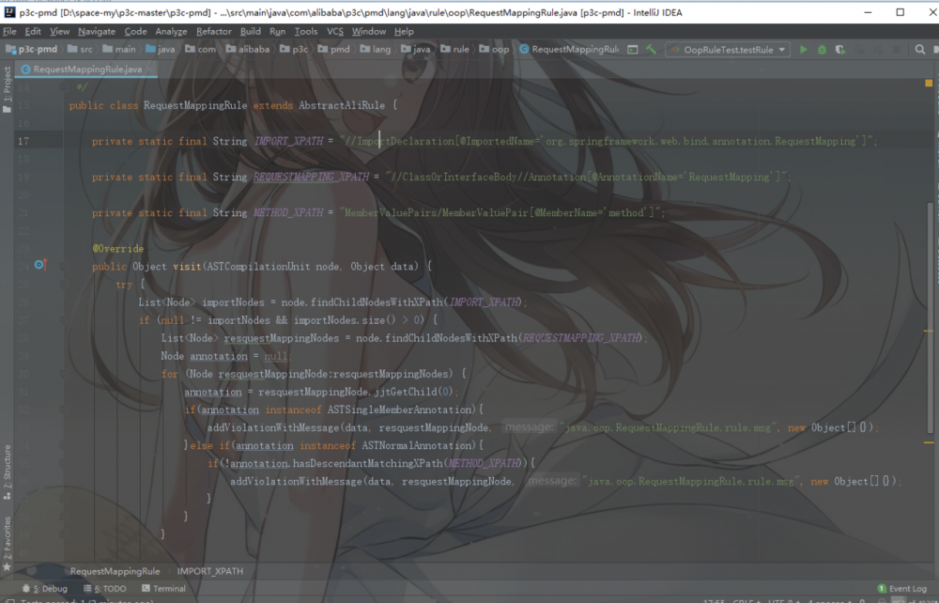This screenshot has width=939, height=603.
Task: Click the METHOD_XPATH constant name on line 21
Action: click(x=288, y=212)
